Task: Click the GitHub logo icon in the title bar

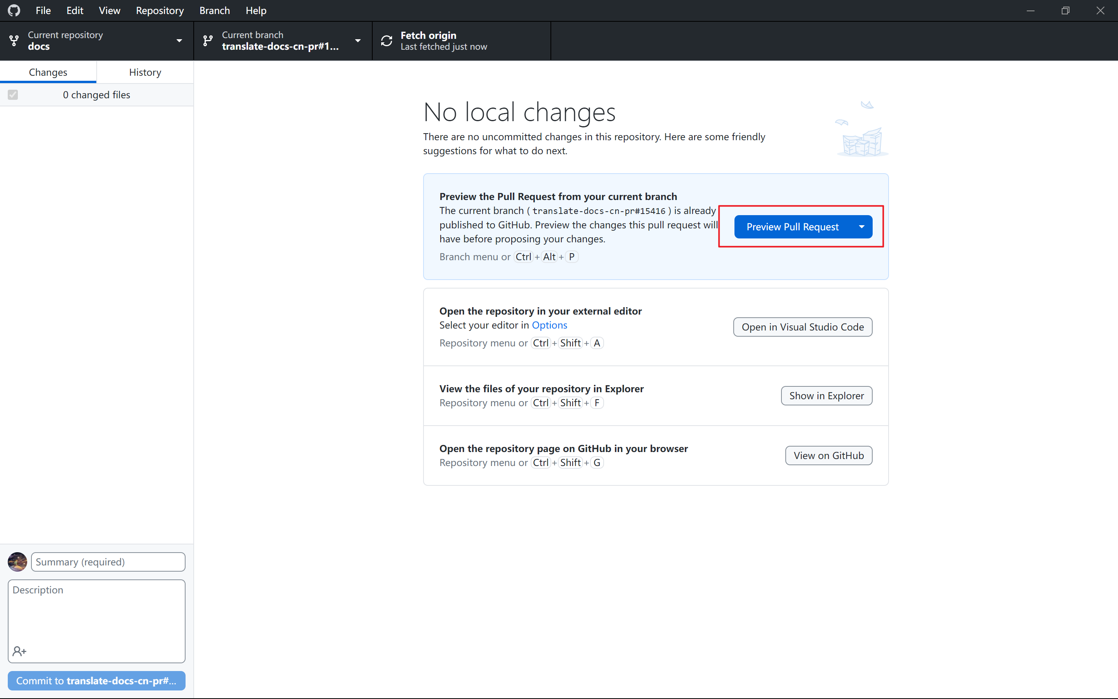Action: [x=14, y=10]
